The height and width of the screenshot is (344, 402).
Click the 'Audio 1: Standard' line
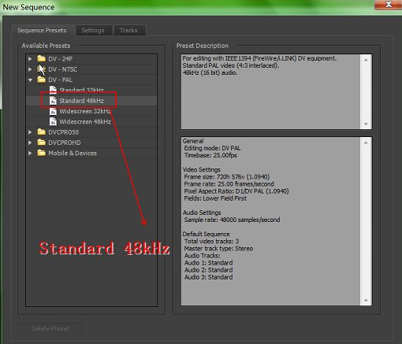(x=209, y=263)
